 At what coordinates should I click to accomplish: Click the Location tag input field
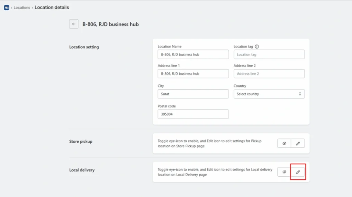[269, 54]
